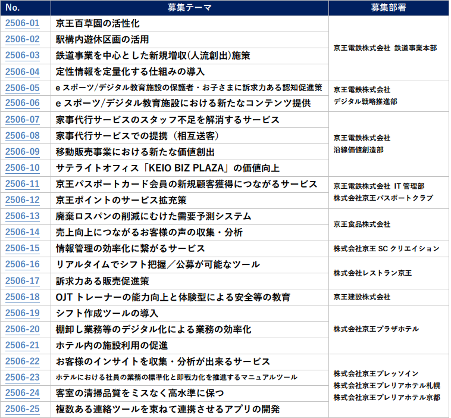Open link 2506-22
Image resolution: width=451 pixels, height=418 pixels.
[x=22, y=361]
